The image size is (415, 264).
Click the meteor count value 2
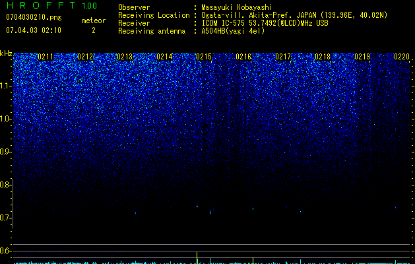coord(94,30)
